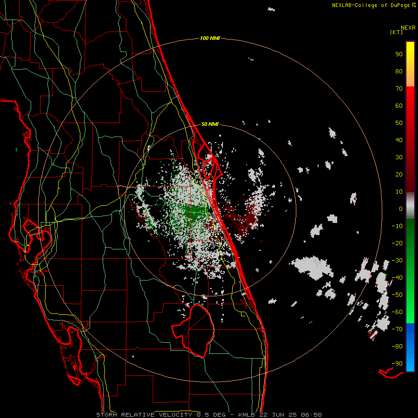Click the blue bottom section of the color bar
The width and height of the screenshot is (418, 418).
point(410,347)
